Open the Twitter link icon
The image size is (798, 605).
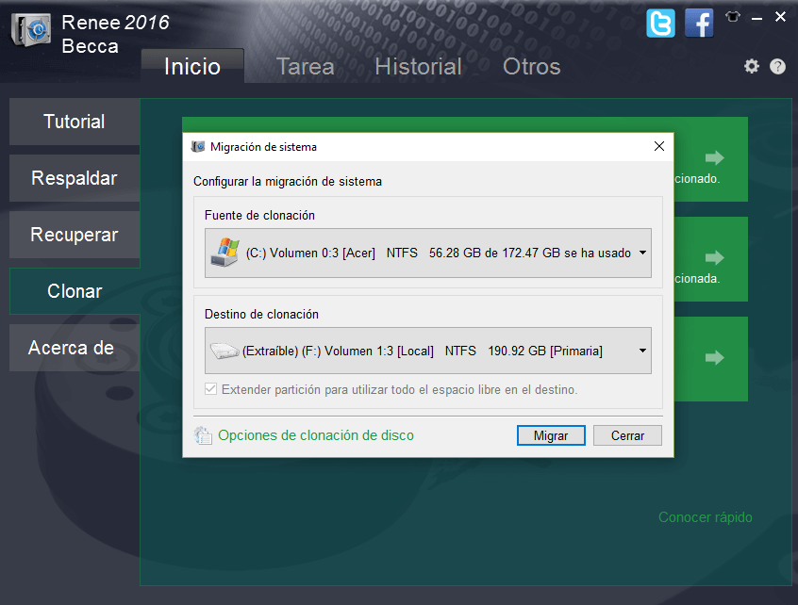(x=660, y=24)
